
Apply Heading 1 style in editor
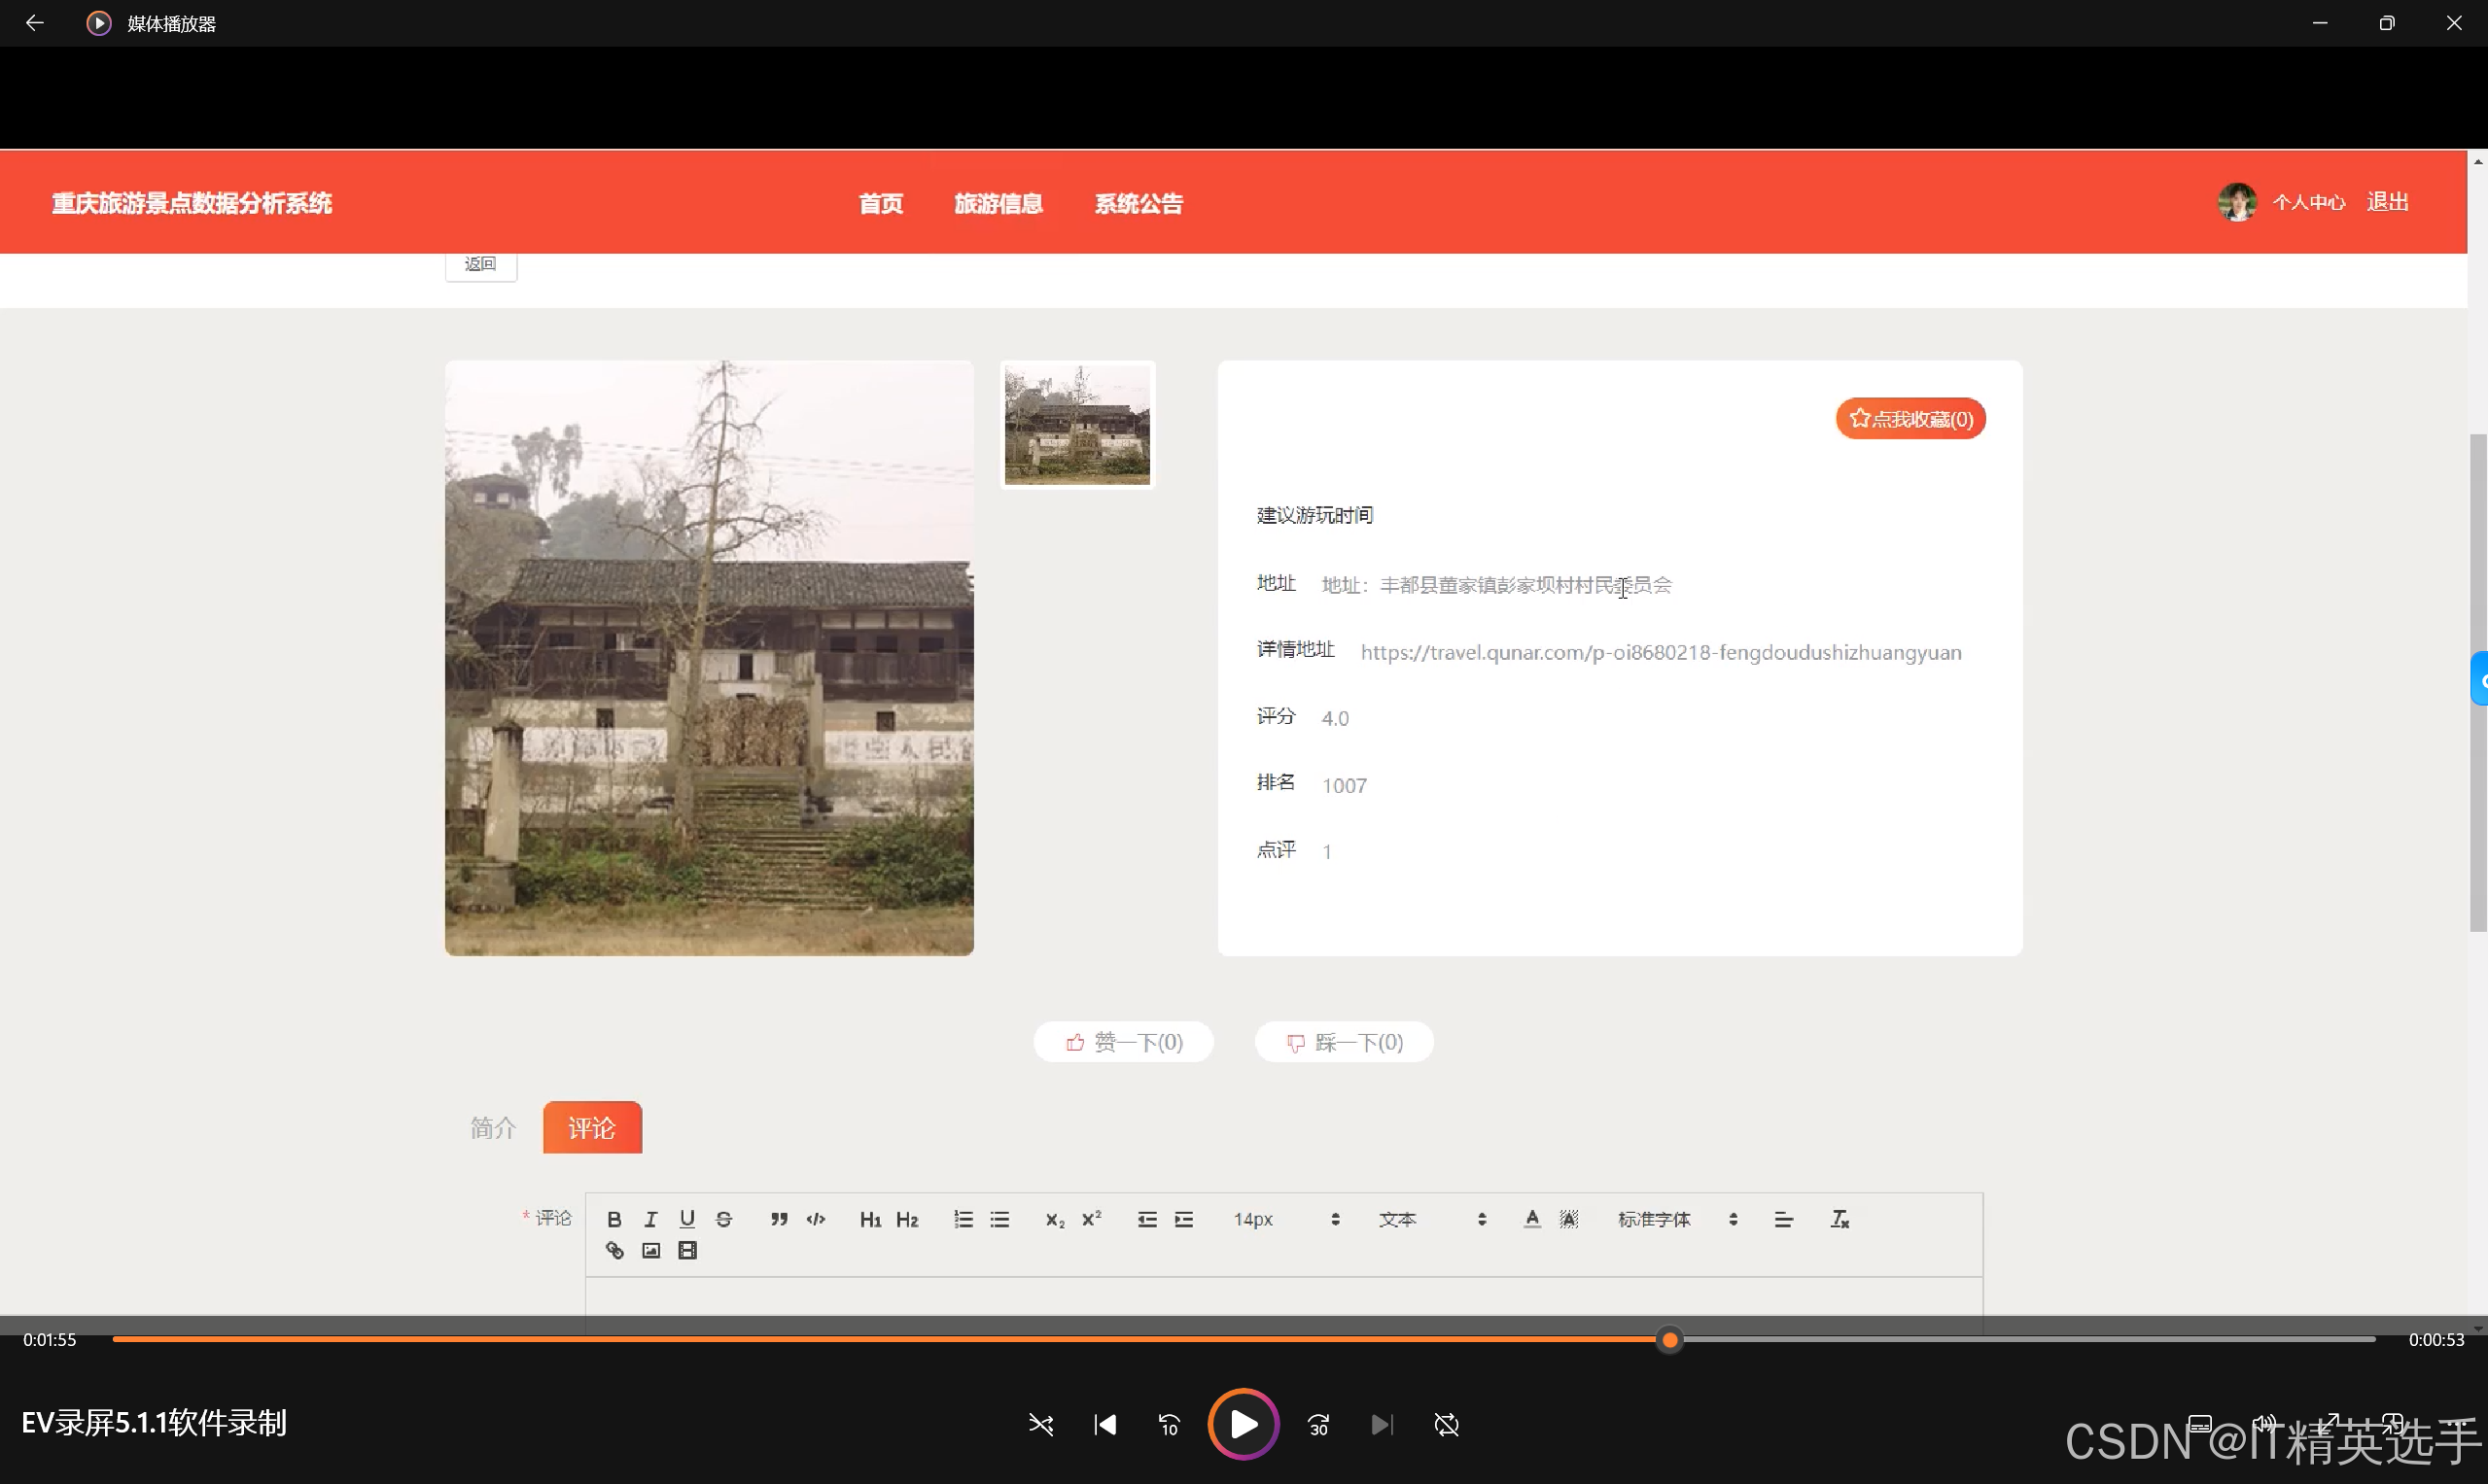coord(869,1220)
